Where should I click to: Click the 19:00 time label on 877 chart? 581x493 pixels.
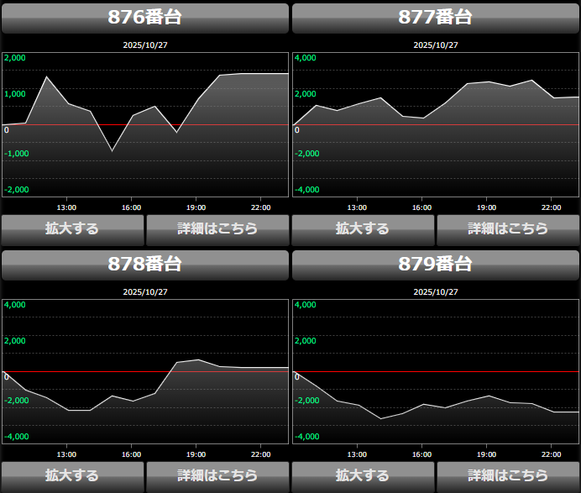click(x=486, y=207)
